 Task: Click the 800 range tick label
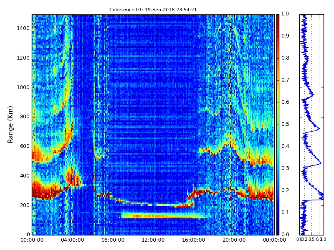coord(25,117)
